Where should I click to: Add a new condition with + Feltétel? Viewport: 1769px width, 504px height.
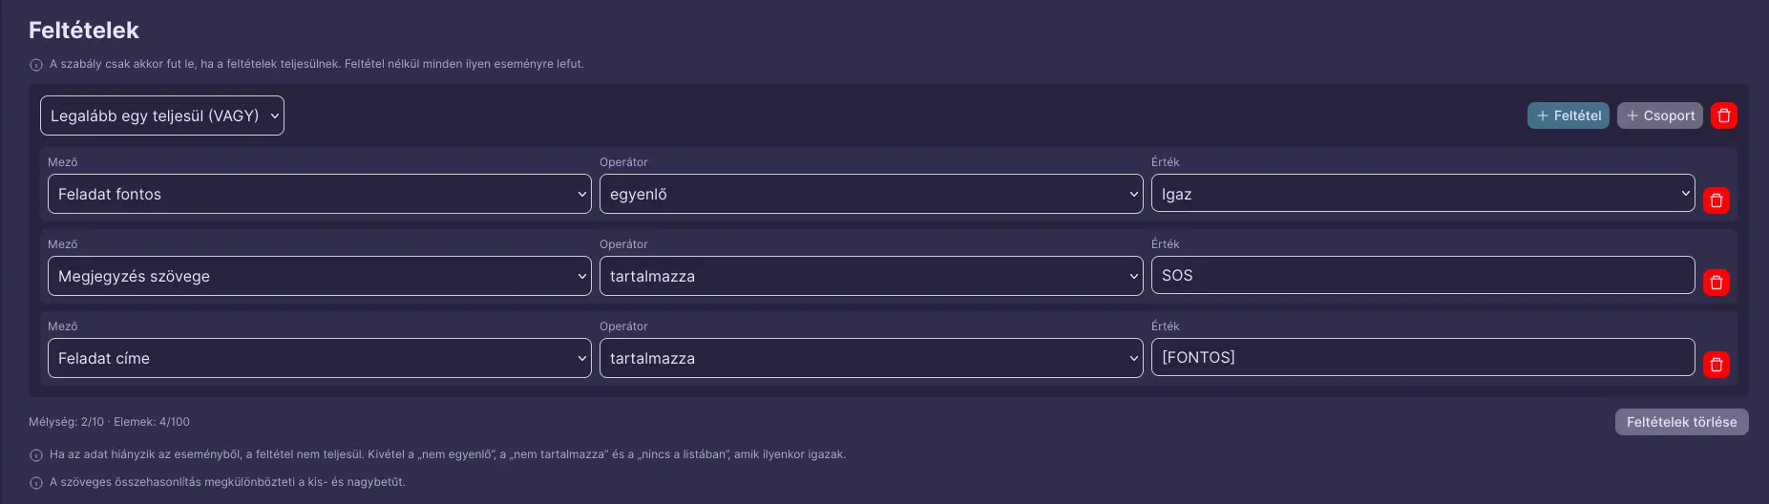tap(1569, 115)
